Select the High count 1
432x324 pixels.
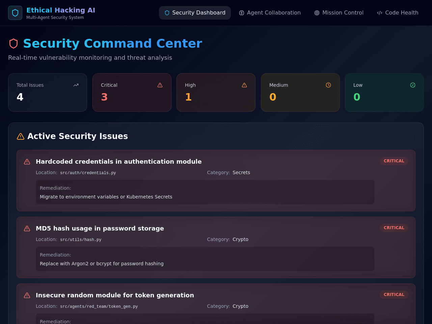(x=188, y=97)
